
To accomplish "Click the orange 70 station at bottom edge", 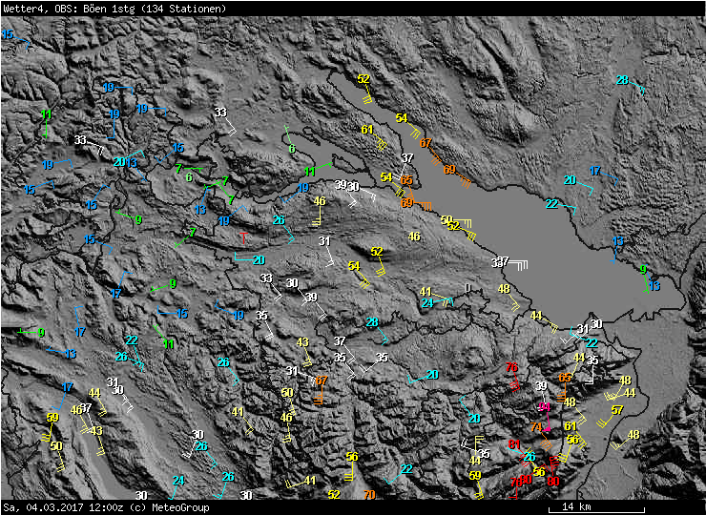I will (x=368, y=494).
